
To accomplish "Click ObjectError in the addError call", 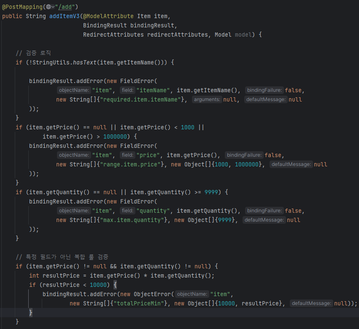I will click(x=152, y=294).
